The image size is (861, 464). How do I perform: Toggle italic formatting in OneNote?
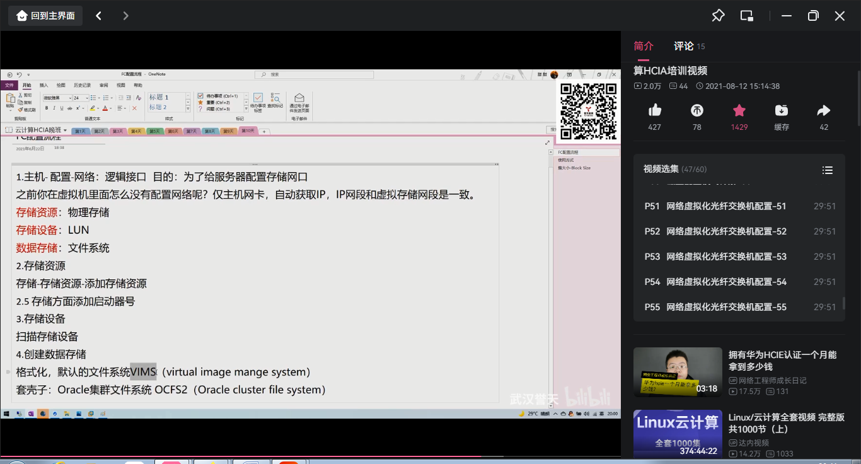pos(54,108)
